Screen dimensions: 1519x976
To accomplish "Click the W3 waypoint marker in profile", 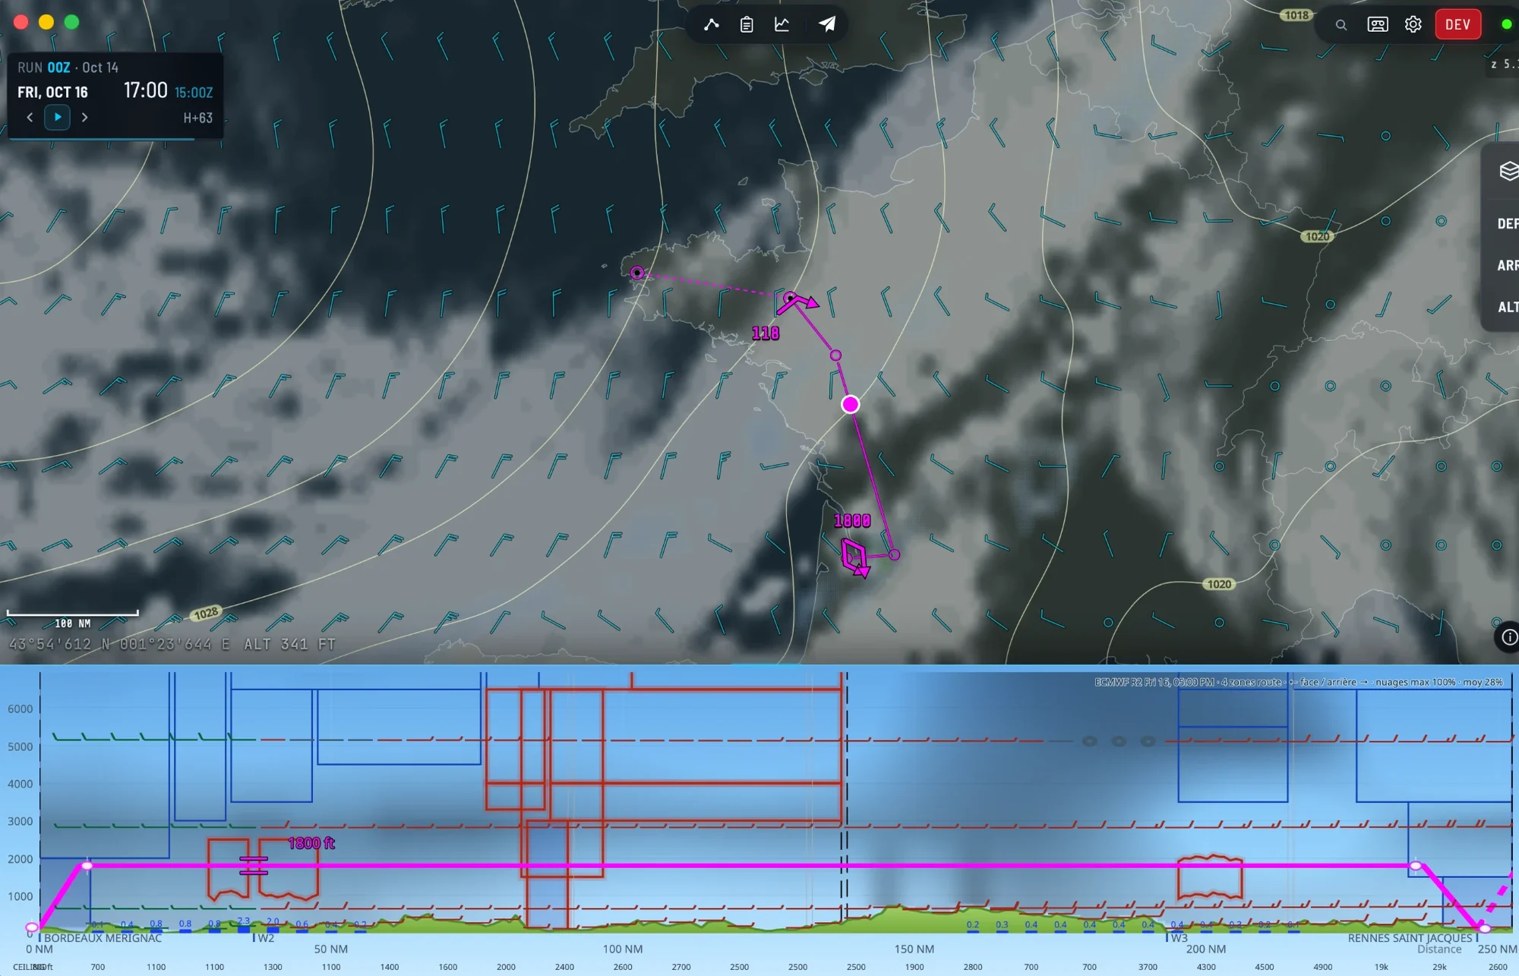I will tap(1179, 938).
